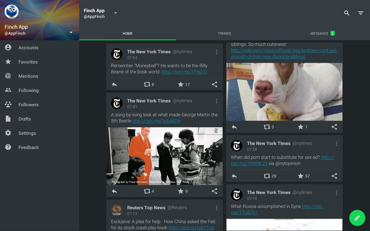Viewport: 370px width, 231px height.
Task: Open overflow menu on the 07:15 Syria tweet
Action: coord(337,193)
